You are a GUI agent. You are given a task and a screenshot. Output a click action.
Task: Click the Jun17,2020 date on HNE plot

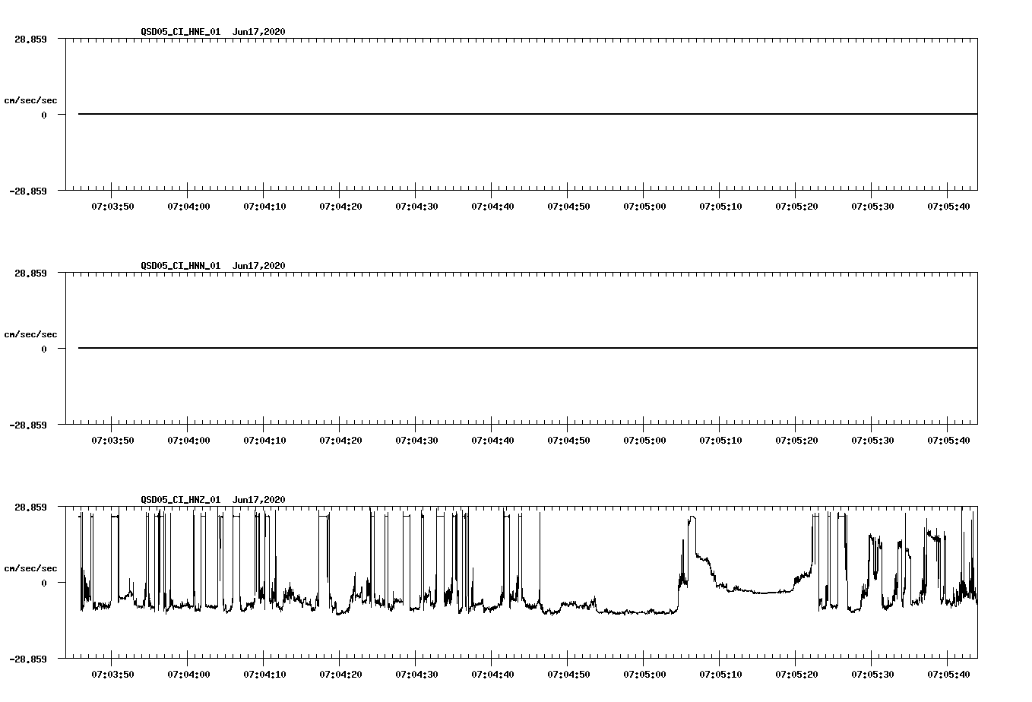pyautogui.click(x=259, y=32)
